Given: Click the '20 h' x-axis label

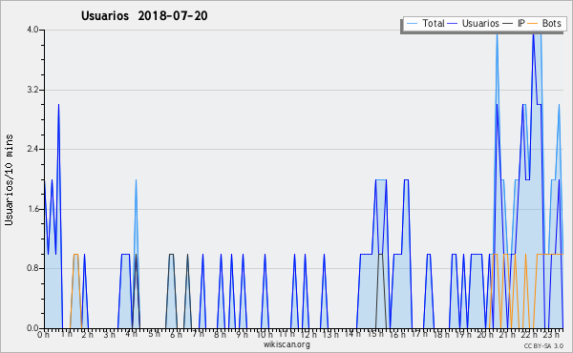Looking at the screenshot, I should [486, 335].
